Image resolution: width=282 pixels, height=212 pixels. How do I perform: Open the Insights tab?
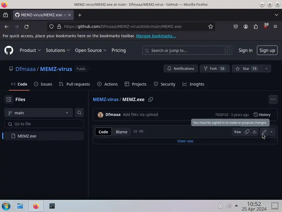point(193,84)
